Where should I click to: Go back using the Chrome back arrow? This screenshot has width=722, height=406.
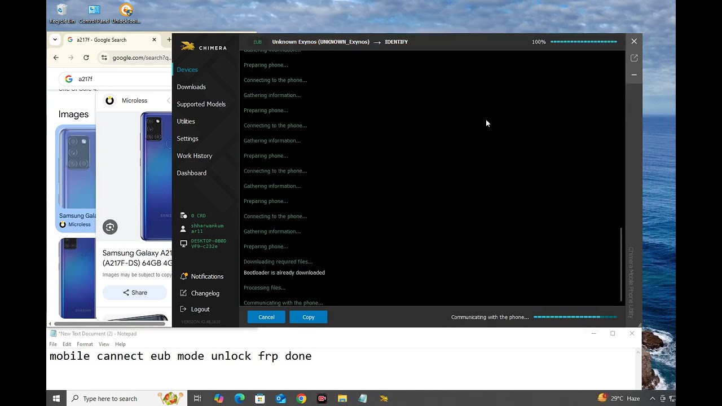pyautogui.click(x=56, y=58)
